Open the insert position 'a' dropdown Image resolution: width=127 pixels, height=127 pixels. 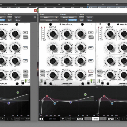[57, 17]
